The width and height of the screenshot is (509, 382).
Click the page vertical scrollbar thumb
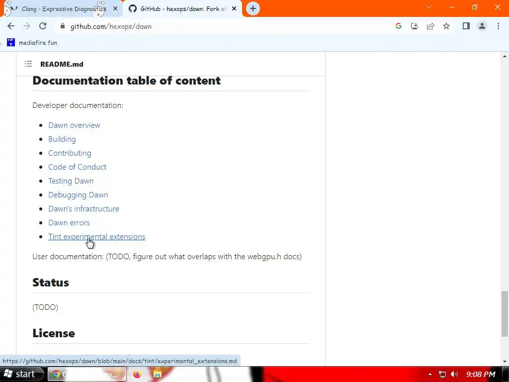pyautogui.click(x=505, y=314)
